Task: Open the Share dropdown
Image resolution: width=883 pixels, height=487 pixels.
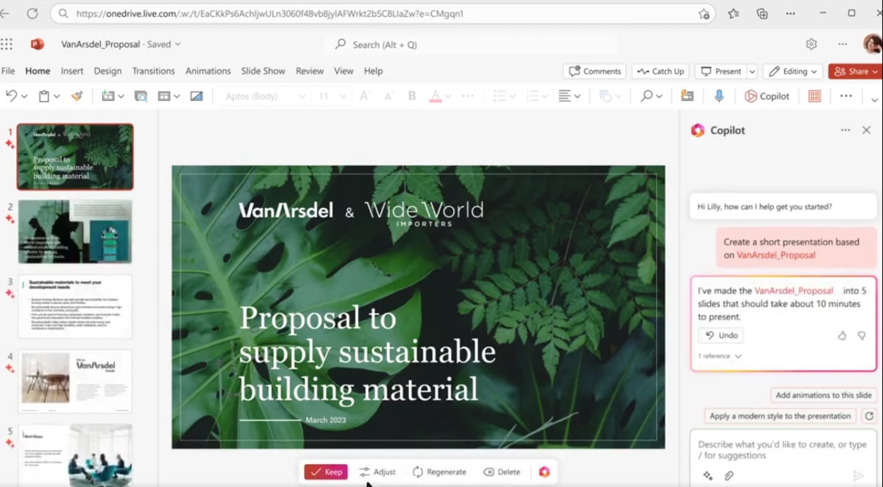Action: tap(856, 71)
